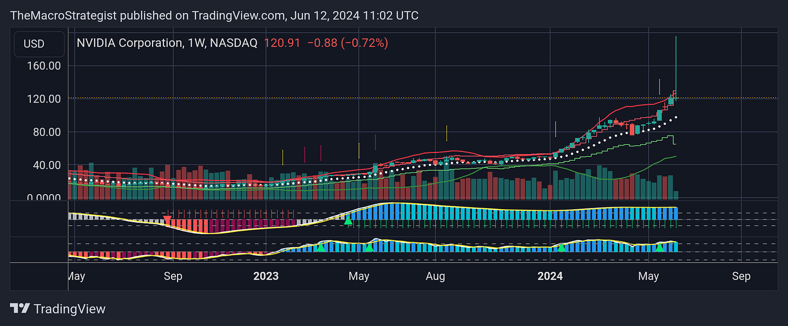Screen dimensions: 788x326
Task: Click the 2023 time axis label
Action: click(266, 276)
